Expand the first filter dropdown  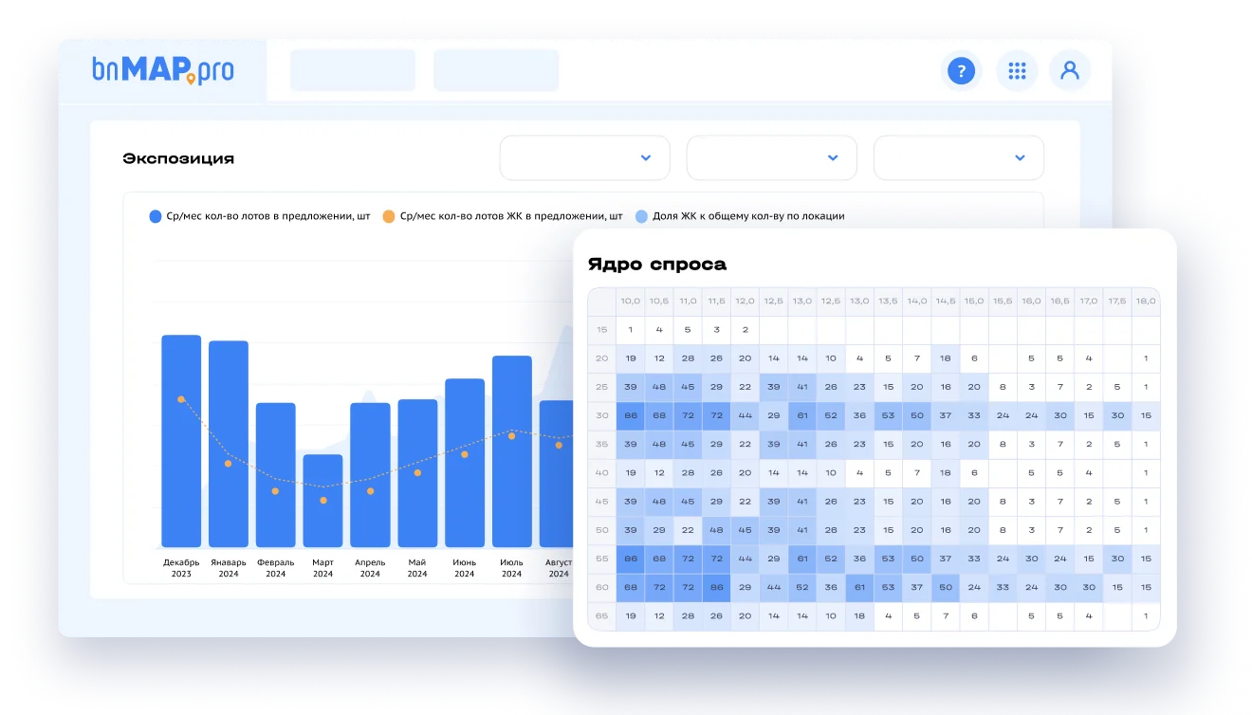coord(584,157)
